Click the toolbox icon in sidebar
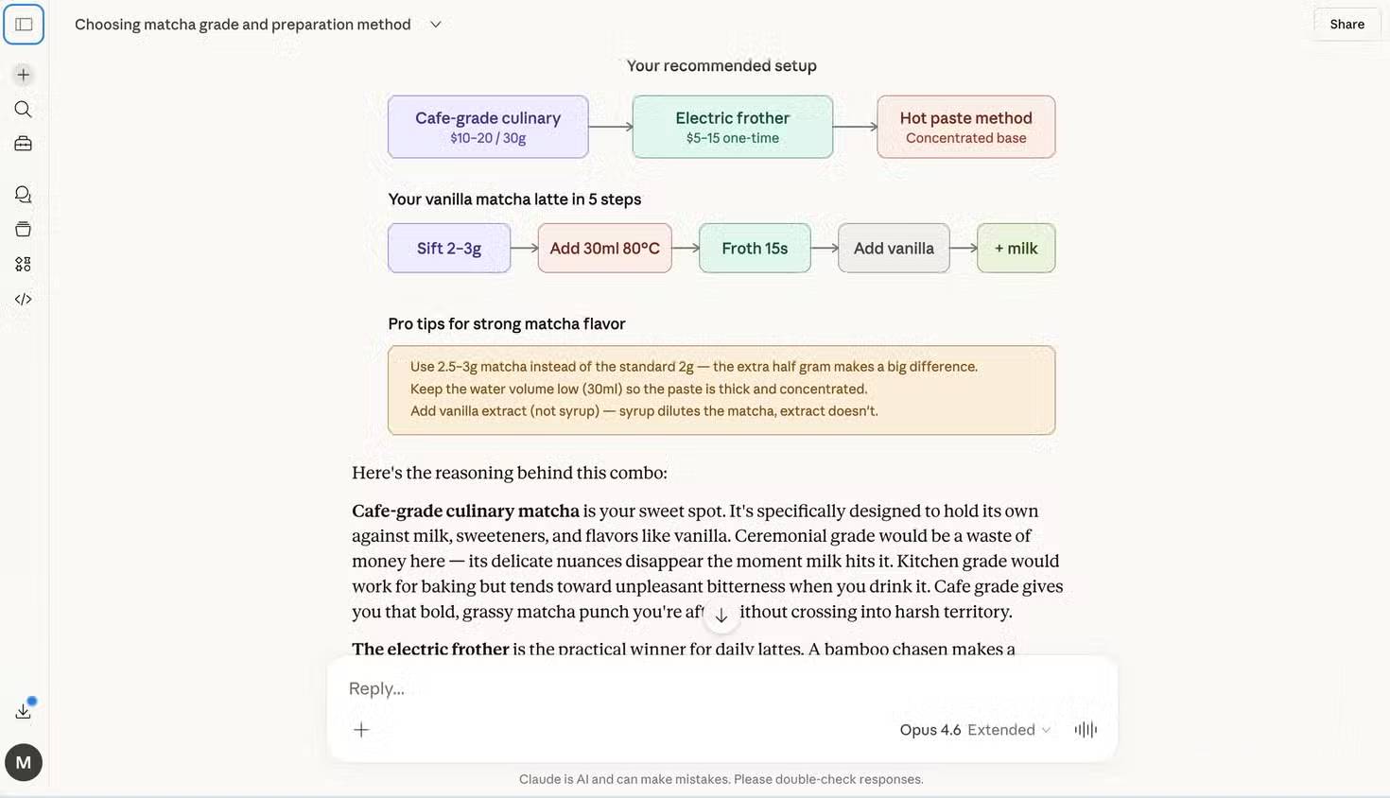 click(24, 144)
